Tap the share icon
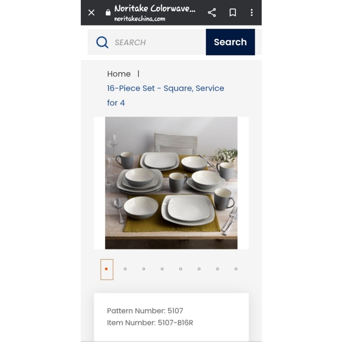The height and width of the screenshot is (342, 342). point(212,12)
